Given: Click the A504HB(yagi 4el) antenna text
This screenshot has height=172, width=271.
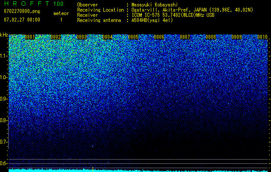Looking at the screenshot, I should tap(152, 20).
